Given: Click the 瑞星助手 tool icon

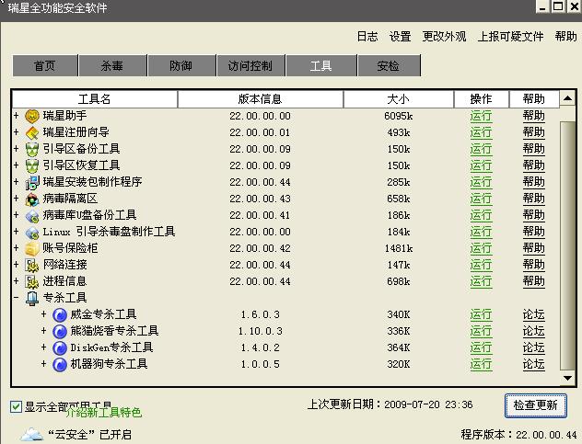Looking at the screenshot, I should coord(32,116).
